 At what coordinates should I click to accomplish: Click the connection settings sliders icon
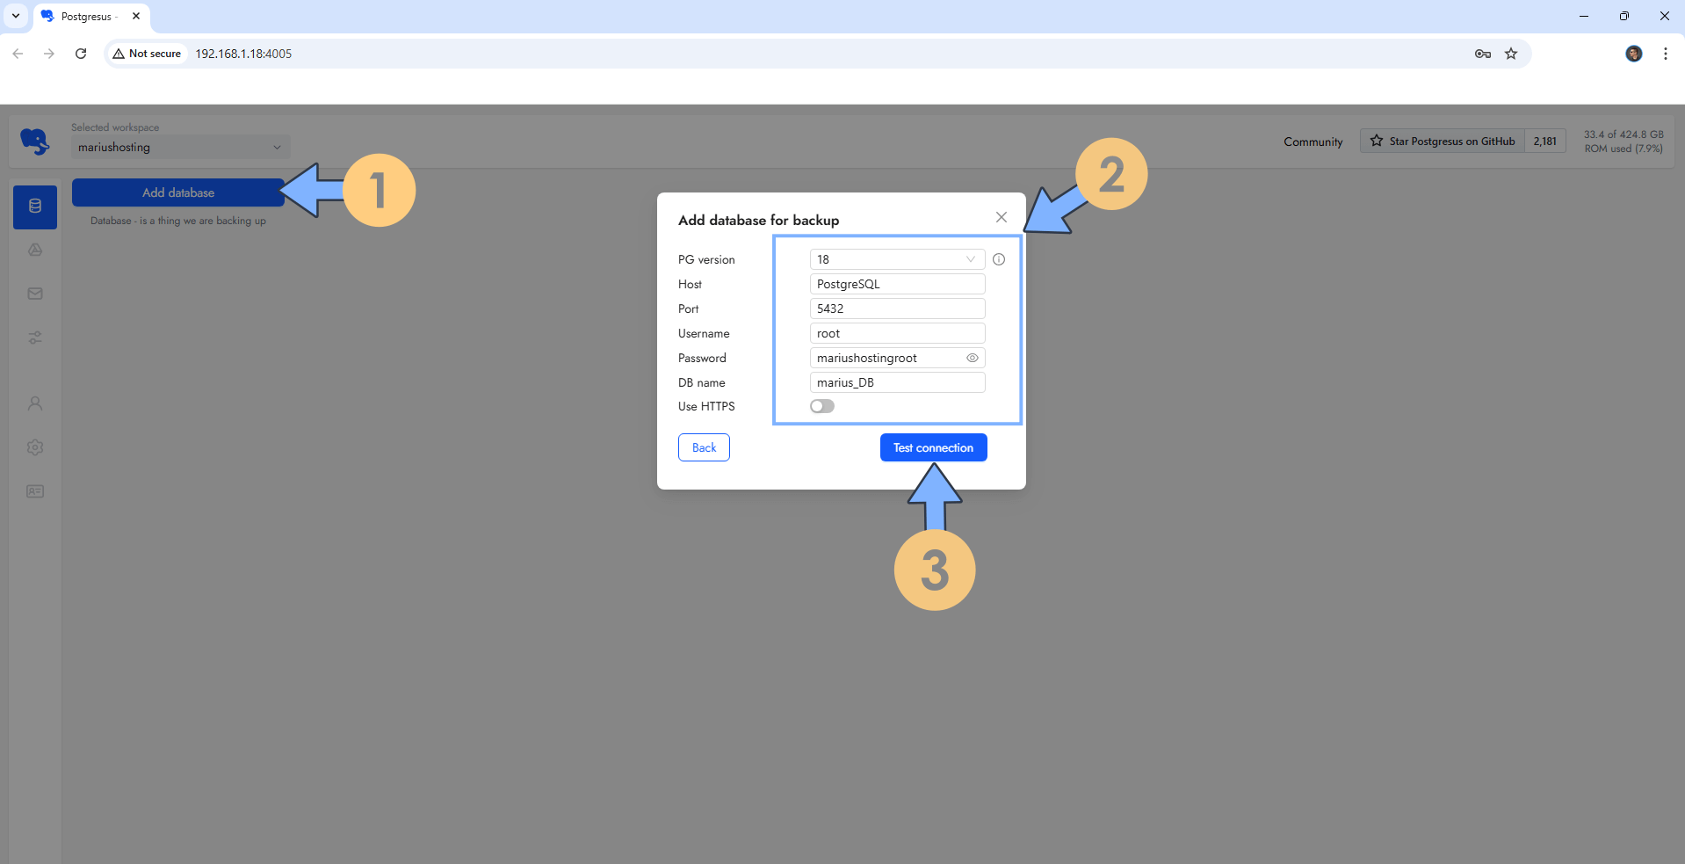(35, 338)
